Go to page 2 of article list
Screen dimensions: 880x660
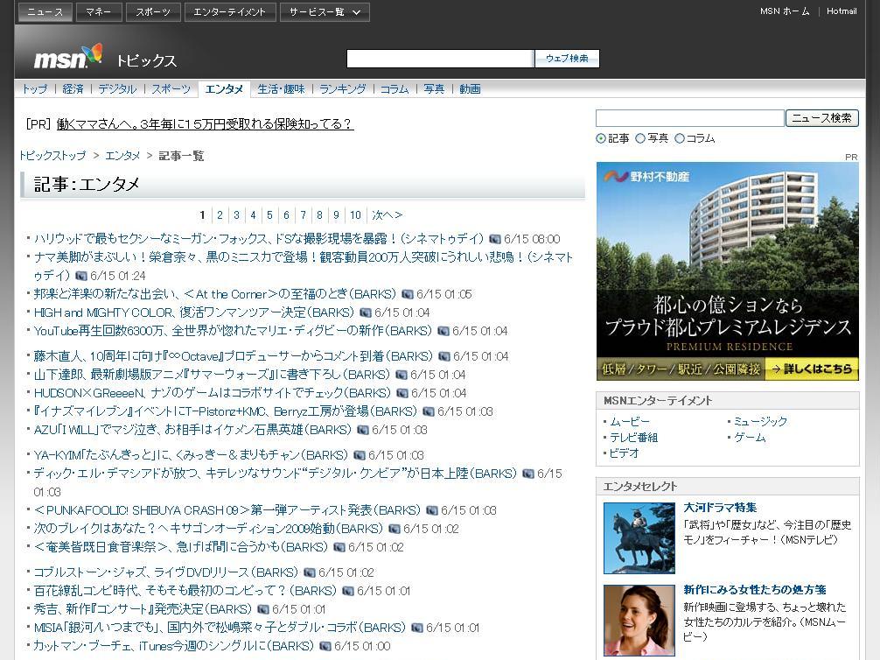click(x=220, y=215)
